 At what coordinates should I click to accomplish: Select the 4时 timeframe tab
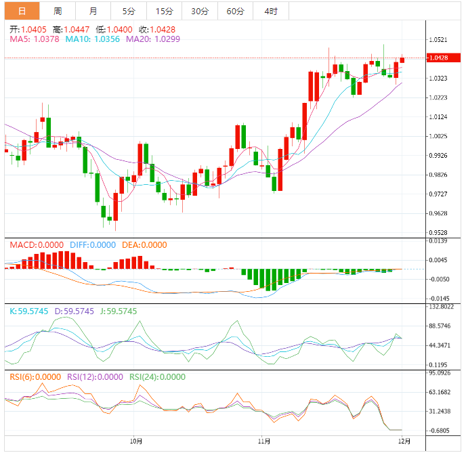[x=270, y=11]
